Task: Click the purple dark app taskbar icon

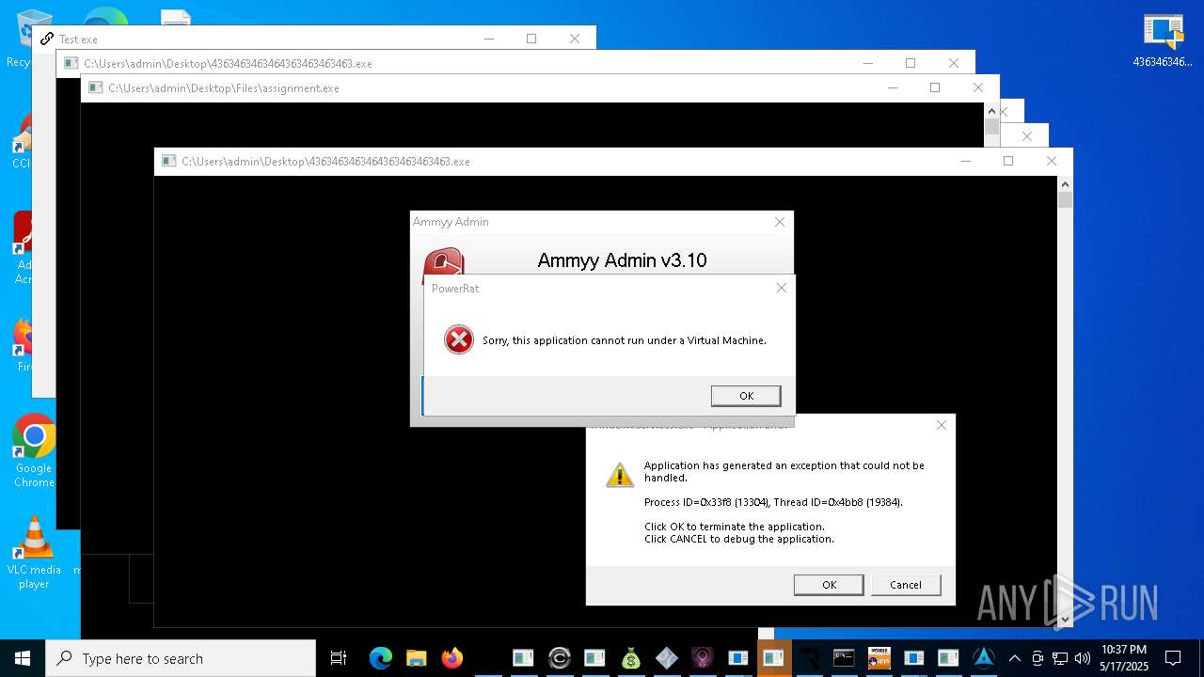Action: (x=702, y=658)
